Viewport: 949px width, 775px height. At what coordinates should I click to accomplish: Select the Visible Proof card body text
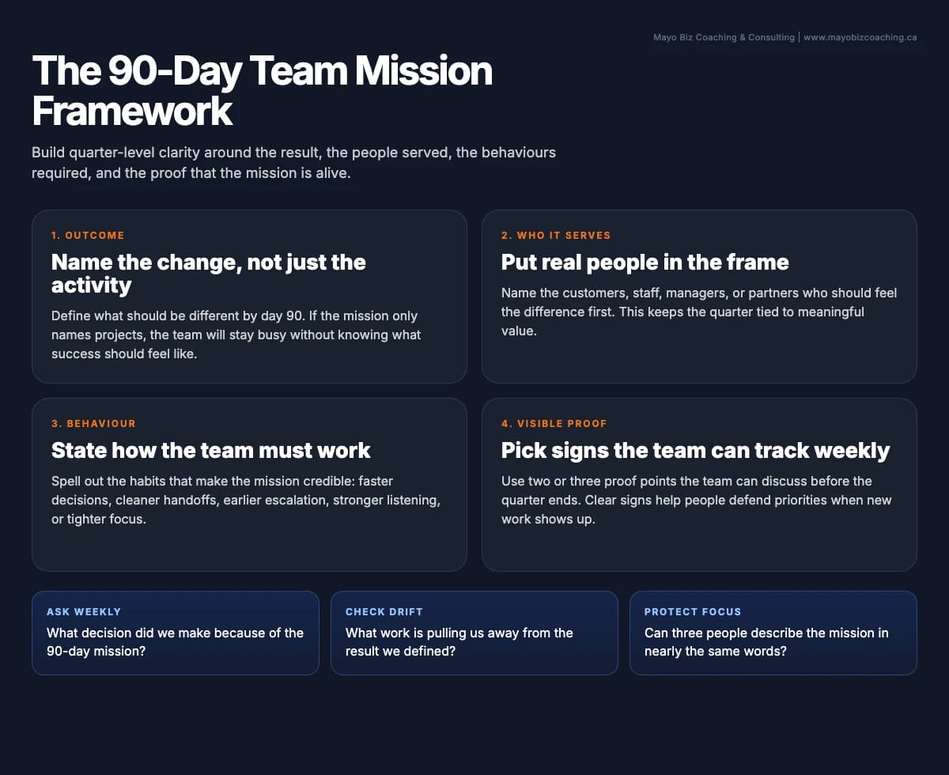(x=697, y=500)
